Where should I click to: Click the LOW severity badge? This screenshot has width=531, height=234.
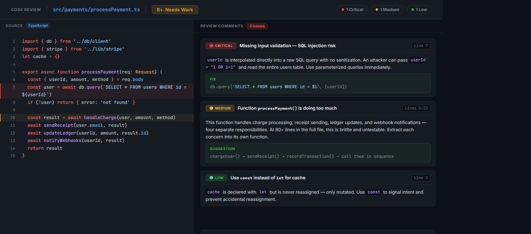(216, 178)
